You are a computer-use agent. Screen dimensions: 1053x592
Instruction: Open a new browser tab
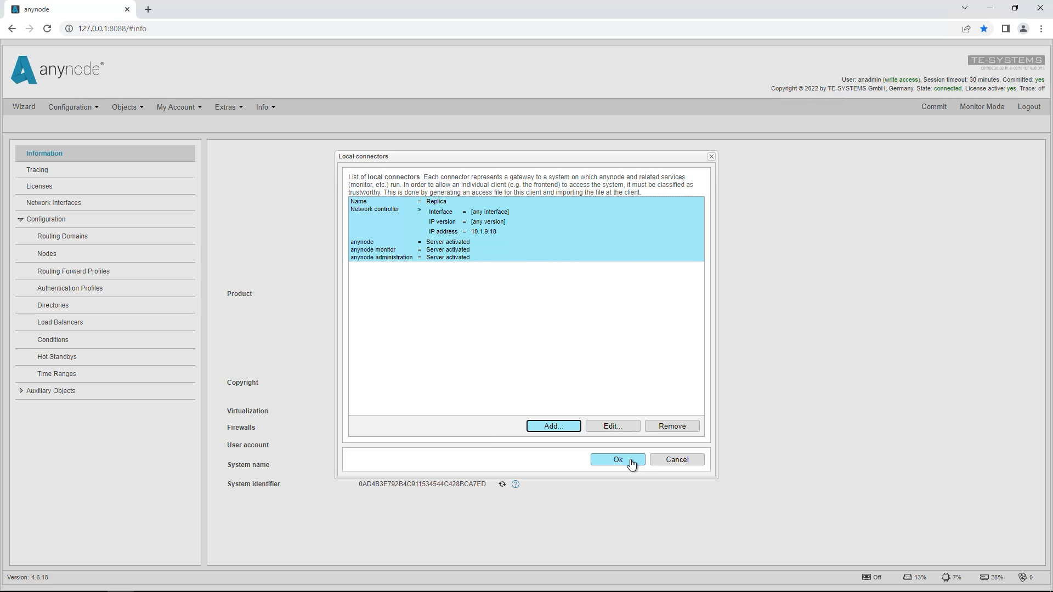[x=148, y=9]
